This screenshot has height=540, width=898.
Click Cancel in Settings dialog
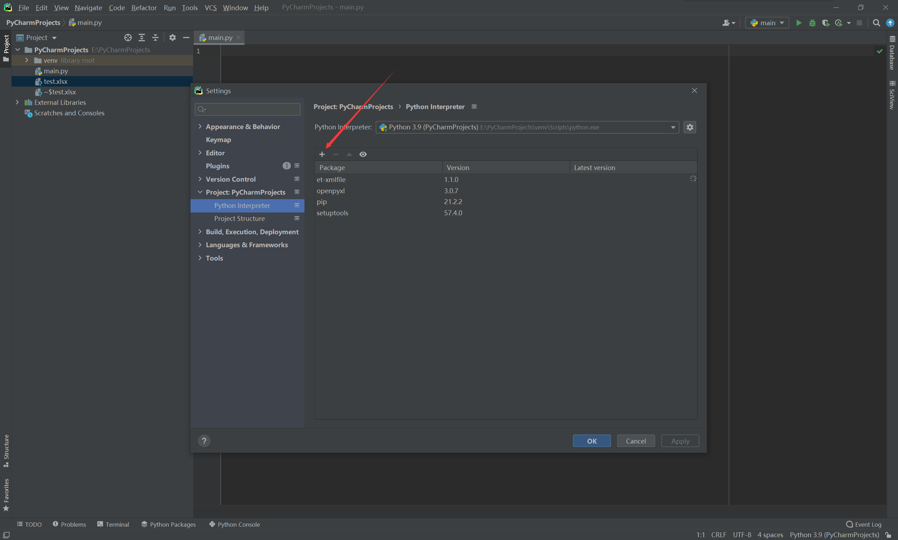(636, 441)
